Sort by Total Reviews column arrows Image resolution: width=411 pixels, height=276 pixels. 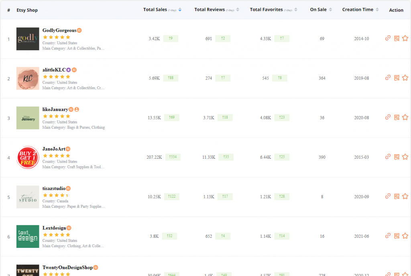pos(238,10)
